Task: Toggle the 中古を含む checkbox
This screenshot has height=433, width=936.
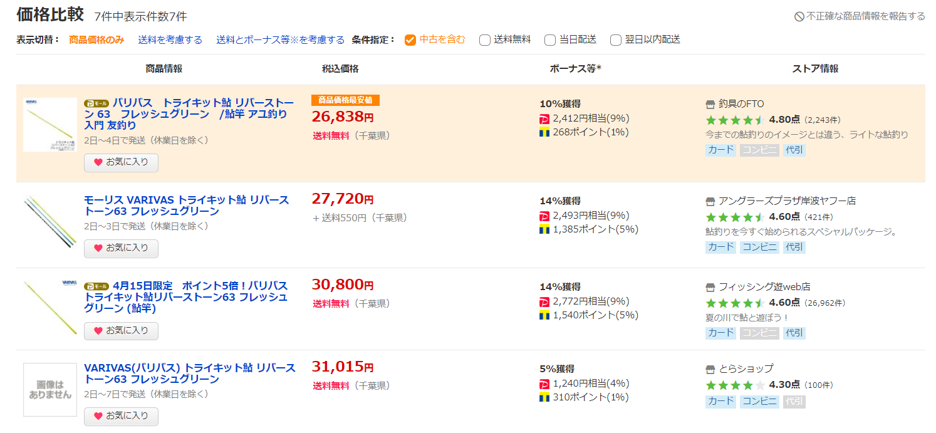Action: tap(410, 40)
